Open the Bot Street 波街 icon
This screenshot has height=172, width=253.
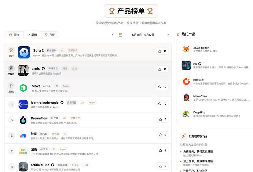click(23, 151)
